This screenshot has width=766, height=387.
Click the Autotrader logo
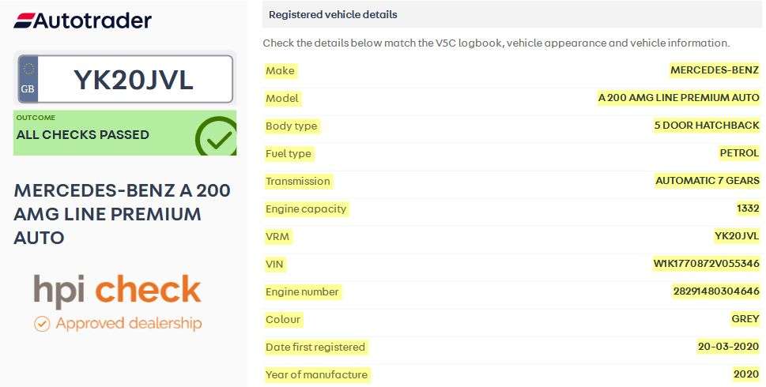pyautogui.click(x=82, y=21)
